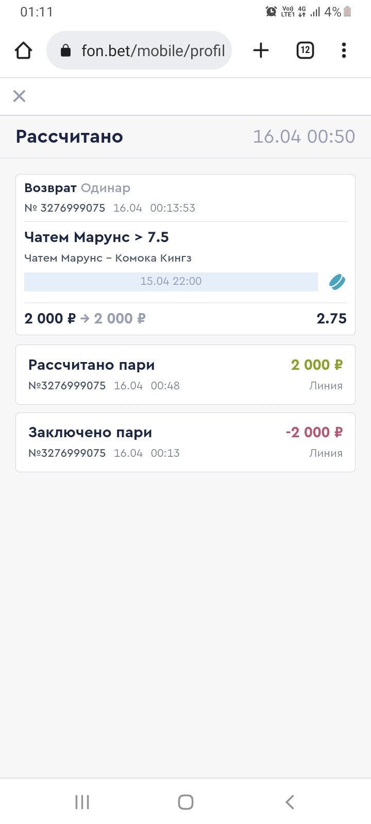Close the bet details with X
This screenshot has height=824, width=371.
pyautogui.click(x=19, y=96)
